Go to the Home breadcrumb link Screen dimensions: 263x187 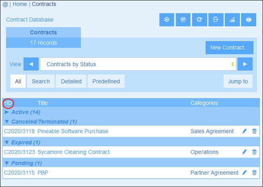[x=20, y=4]
